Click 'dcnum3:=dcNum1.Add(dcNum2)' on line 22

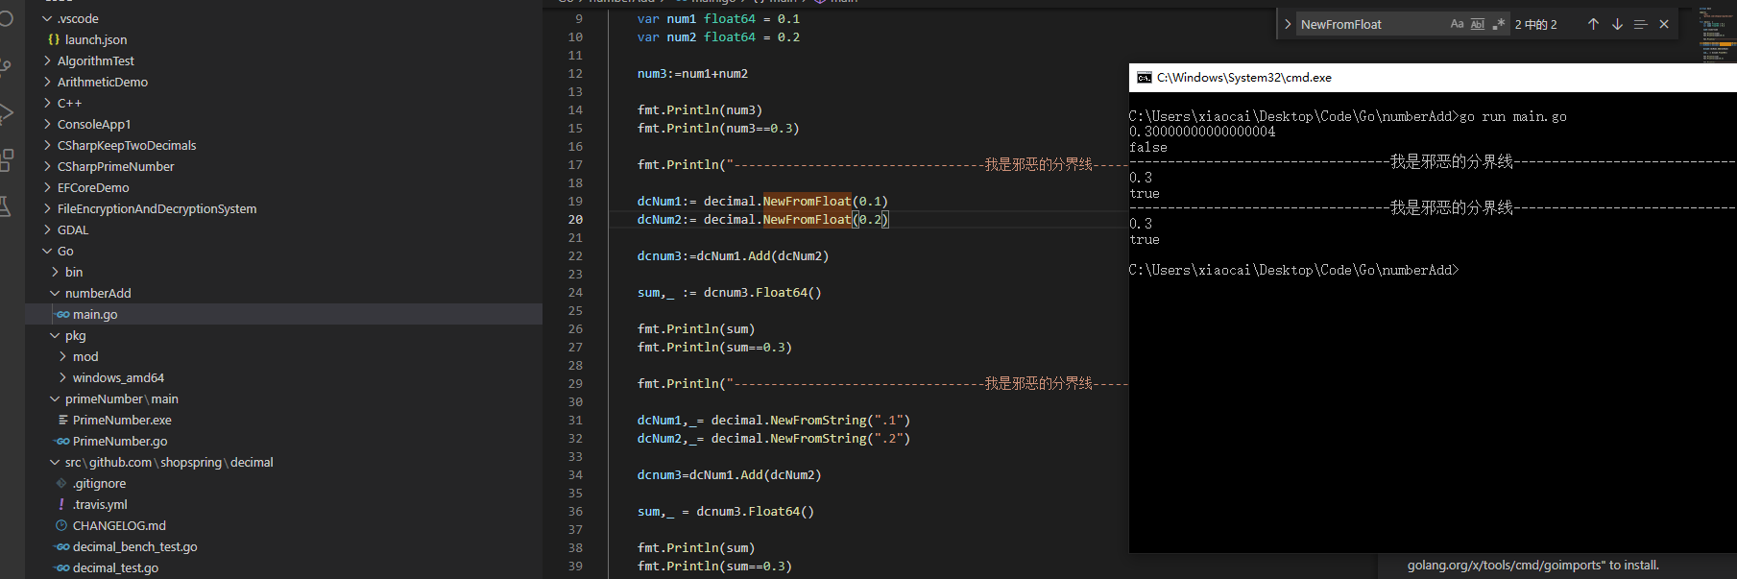coord(733,255)
